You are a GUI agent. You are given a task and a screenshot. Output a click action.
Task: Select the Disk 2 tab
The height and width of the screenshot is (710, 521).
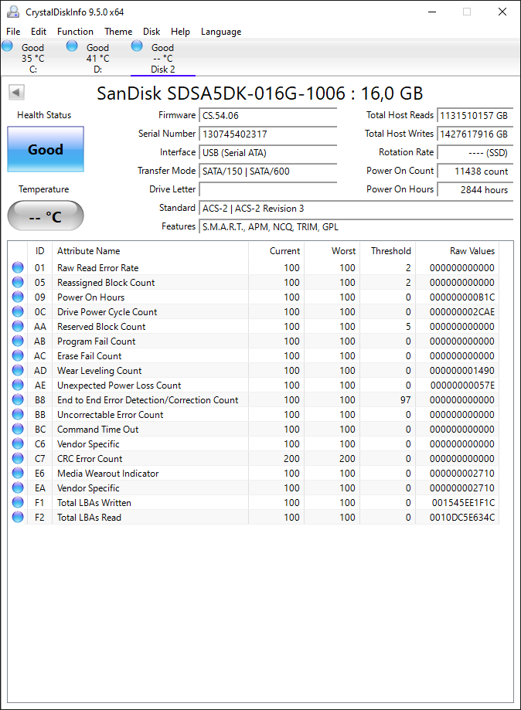(162, 58)
